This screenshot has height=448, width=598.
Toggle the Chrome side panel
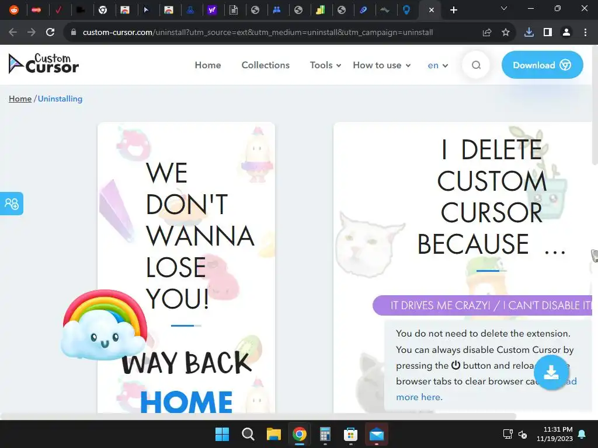tap(548, 33)
